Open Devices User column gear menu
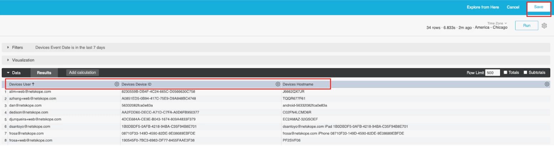Image resolution: width=554 pixels, height=146 pixels. (116, 84)
